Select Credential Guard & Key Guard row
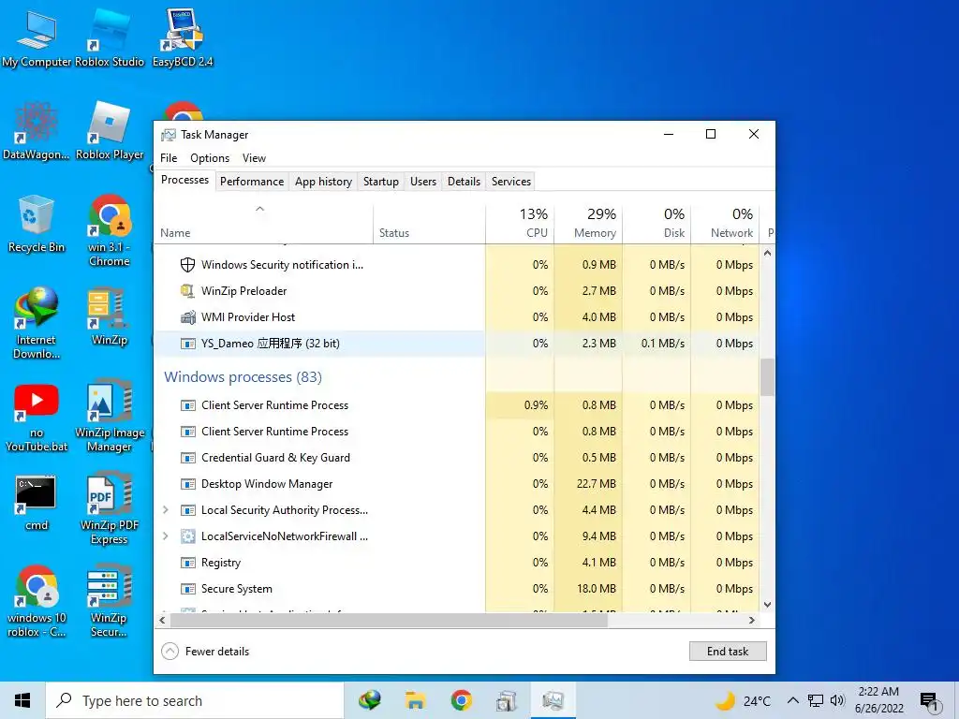The width and height of the screenshot is (959, 719). click(x=456, y=457)
